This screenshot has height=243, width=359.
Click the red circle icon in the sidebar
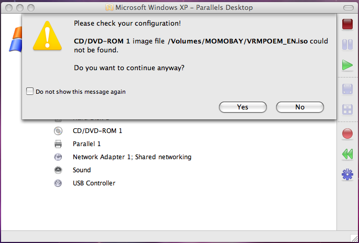pos(347,134)
